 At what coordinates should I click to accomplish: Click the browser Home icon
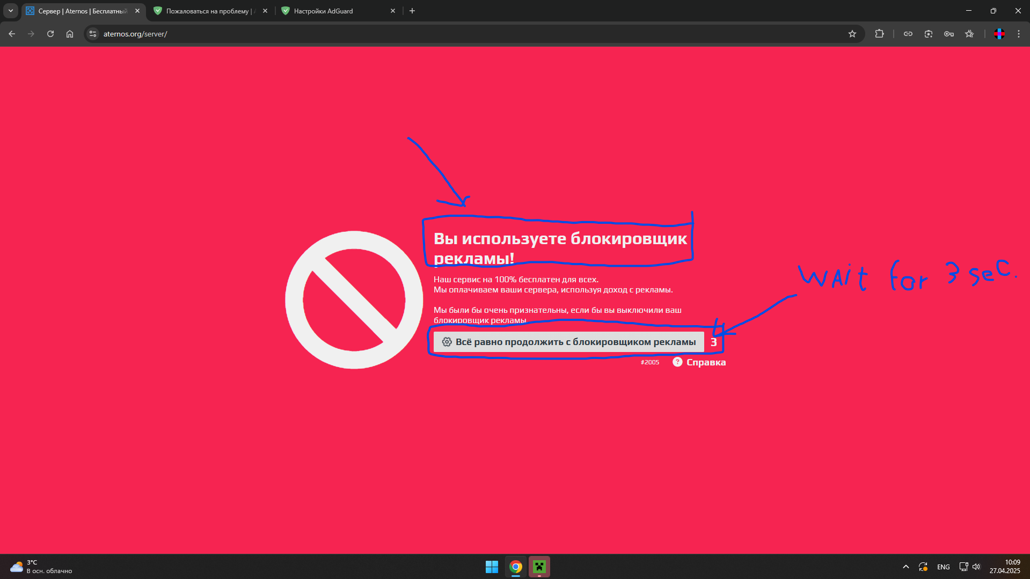[x=70, y=33]
